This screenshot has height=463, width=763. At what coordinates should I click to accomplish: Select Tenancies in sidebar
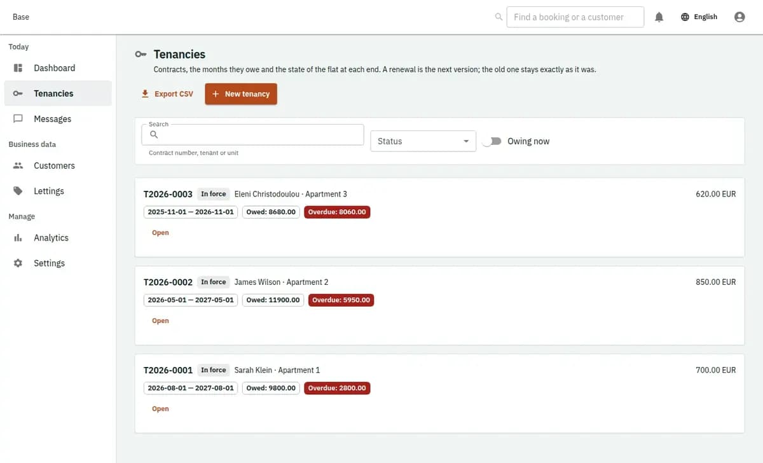point(58,93)
